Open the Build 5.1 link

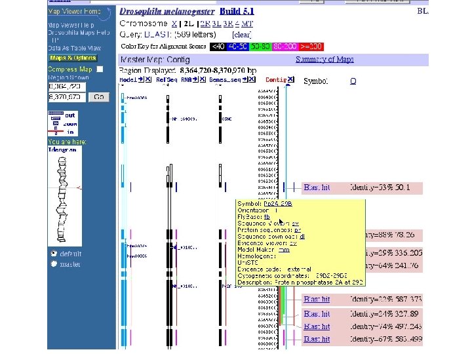coord(237,11)
